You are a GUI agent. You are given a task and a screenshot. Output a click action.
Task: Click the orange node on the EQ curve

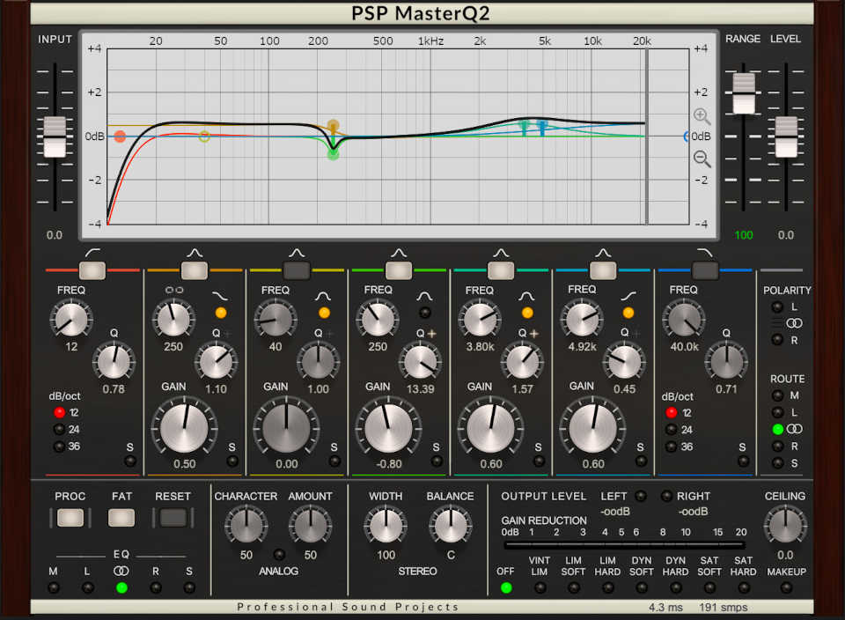pos(333,125)
